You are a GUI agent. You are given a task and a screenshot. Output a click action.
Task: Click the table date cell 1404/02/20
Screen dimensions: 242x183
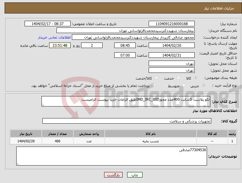[26, 141]
